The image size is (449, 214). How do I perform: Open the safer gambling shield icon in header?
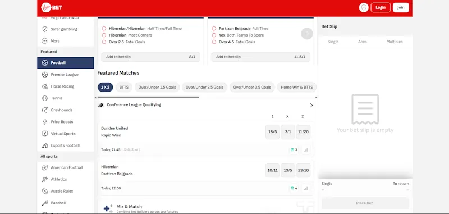point(364,7)
